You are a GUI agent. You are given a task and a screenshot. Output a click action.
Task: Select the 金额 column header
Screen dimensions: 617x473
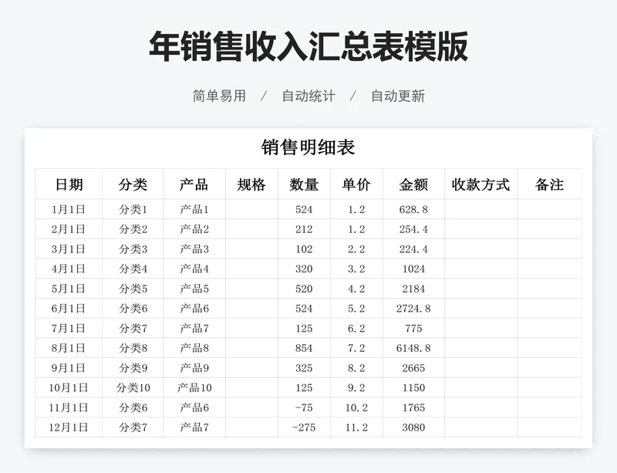click(413, 184)
